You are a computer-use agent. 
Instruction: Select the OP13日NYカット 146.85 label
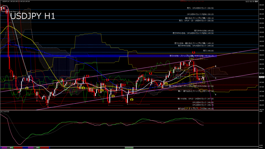[x=203, y=102]
